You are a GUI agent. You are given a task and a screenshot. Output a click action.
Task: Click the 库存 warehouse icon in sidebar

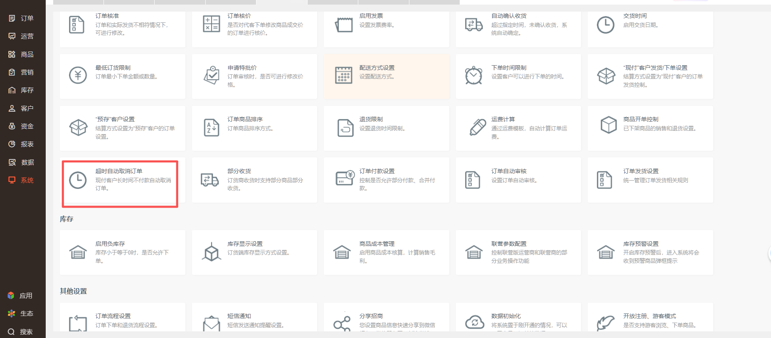(12, 90)
